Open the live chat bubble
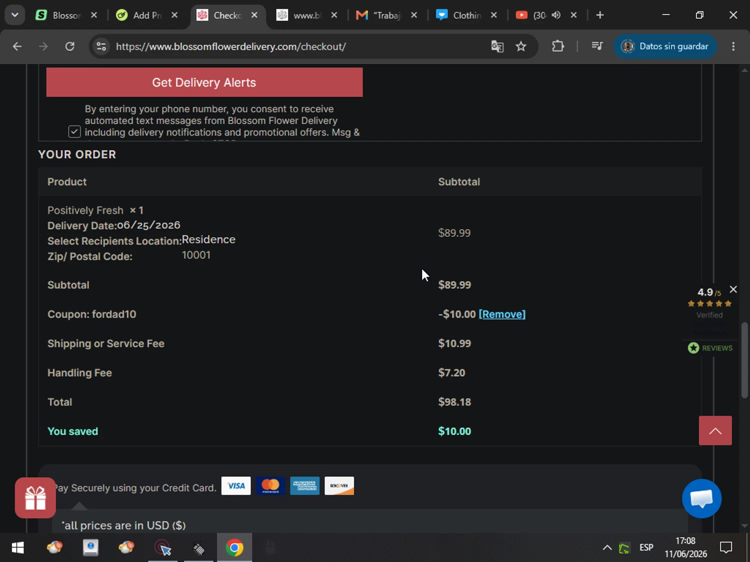750x562 pixels. (701, 499)
